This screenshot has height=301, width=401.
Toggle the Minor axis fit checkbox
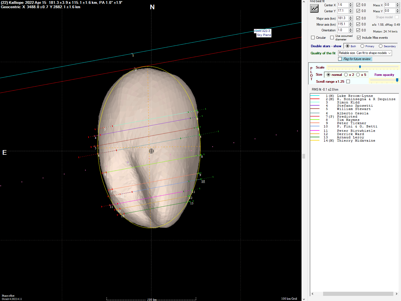[x=358, y=24]
